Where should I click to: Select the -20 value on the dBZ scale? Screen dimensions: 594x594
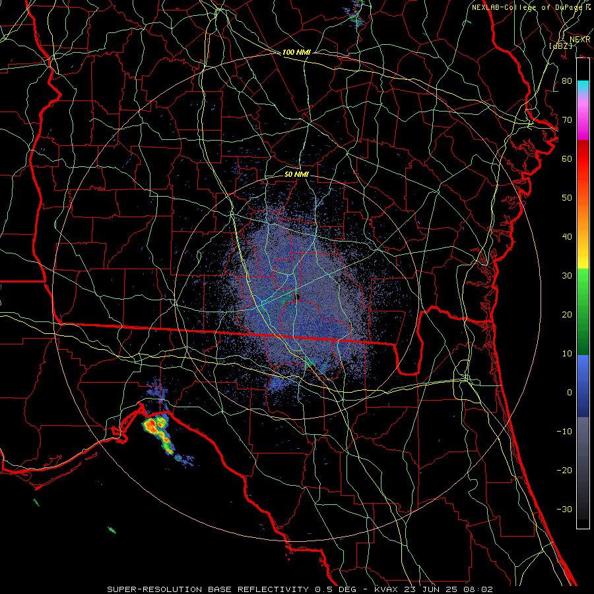pyautogui.click(x=564, y=470)
